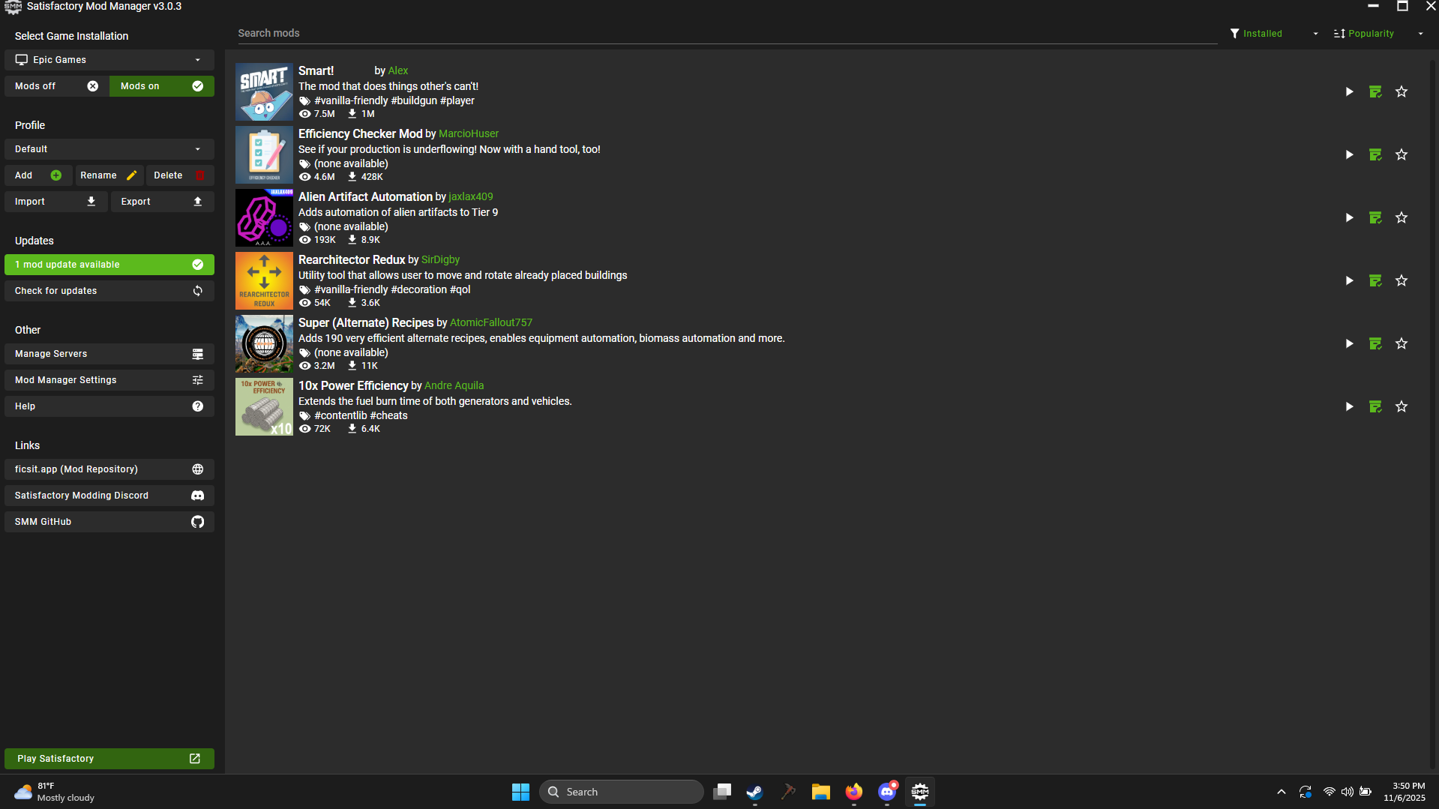1439x809 pixels.
Task: Click the taskbar Search box
Action: [x=622, y=792]
